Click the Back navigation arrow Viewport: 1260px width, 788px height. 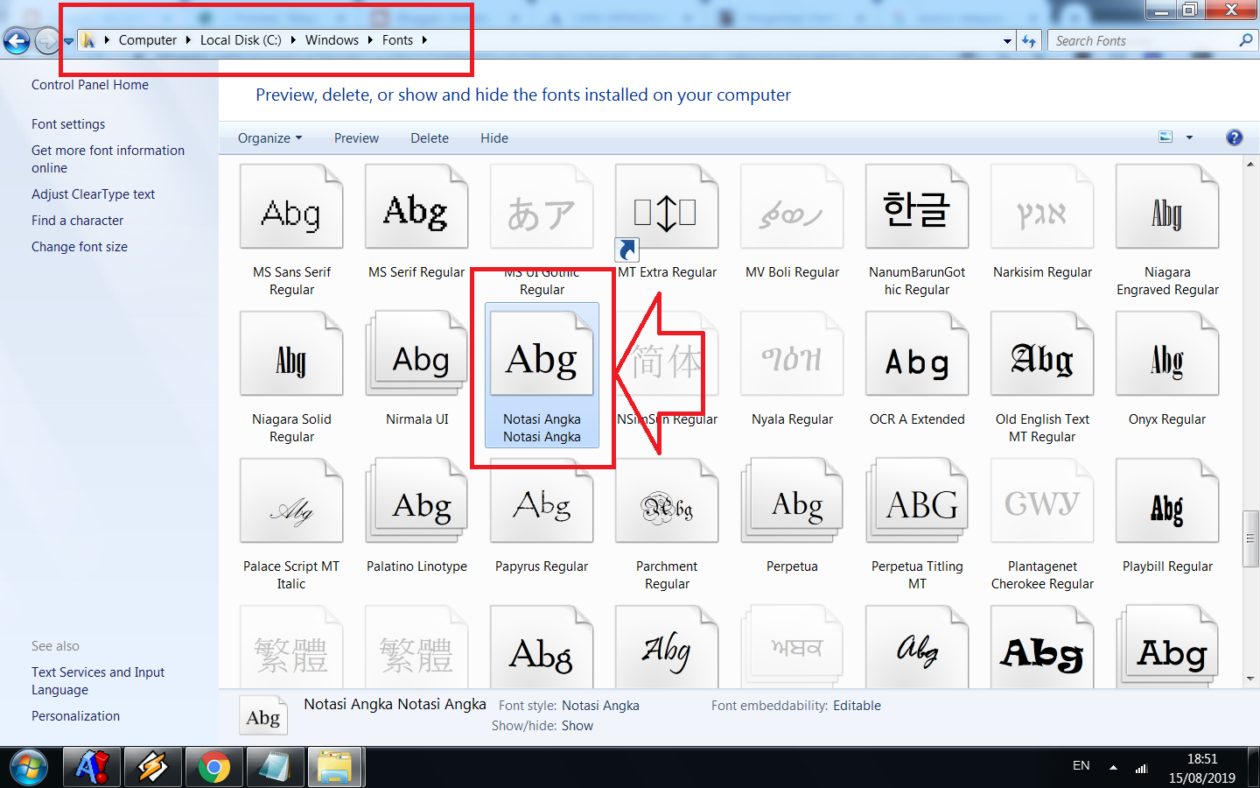(x=17, y=40)
